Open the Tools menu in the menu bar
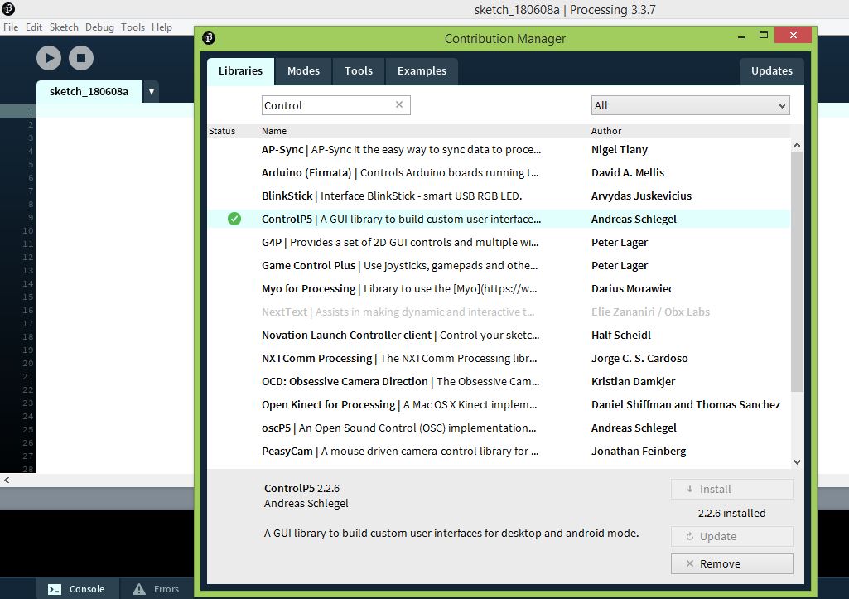Screen dimensions: 849x599 133,27
